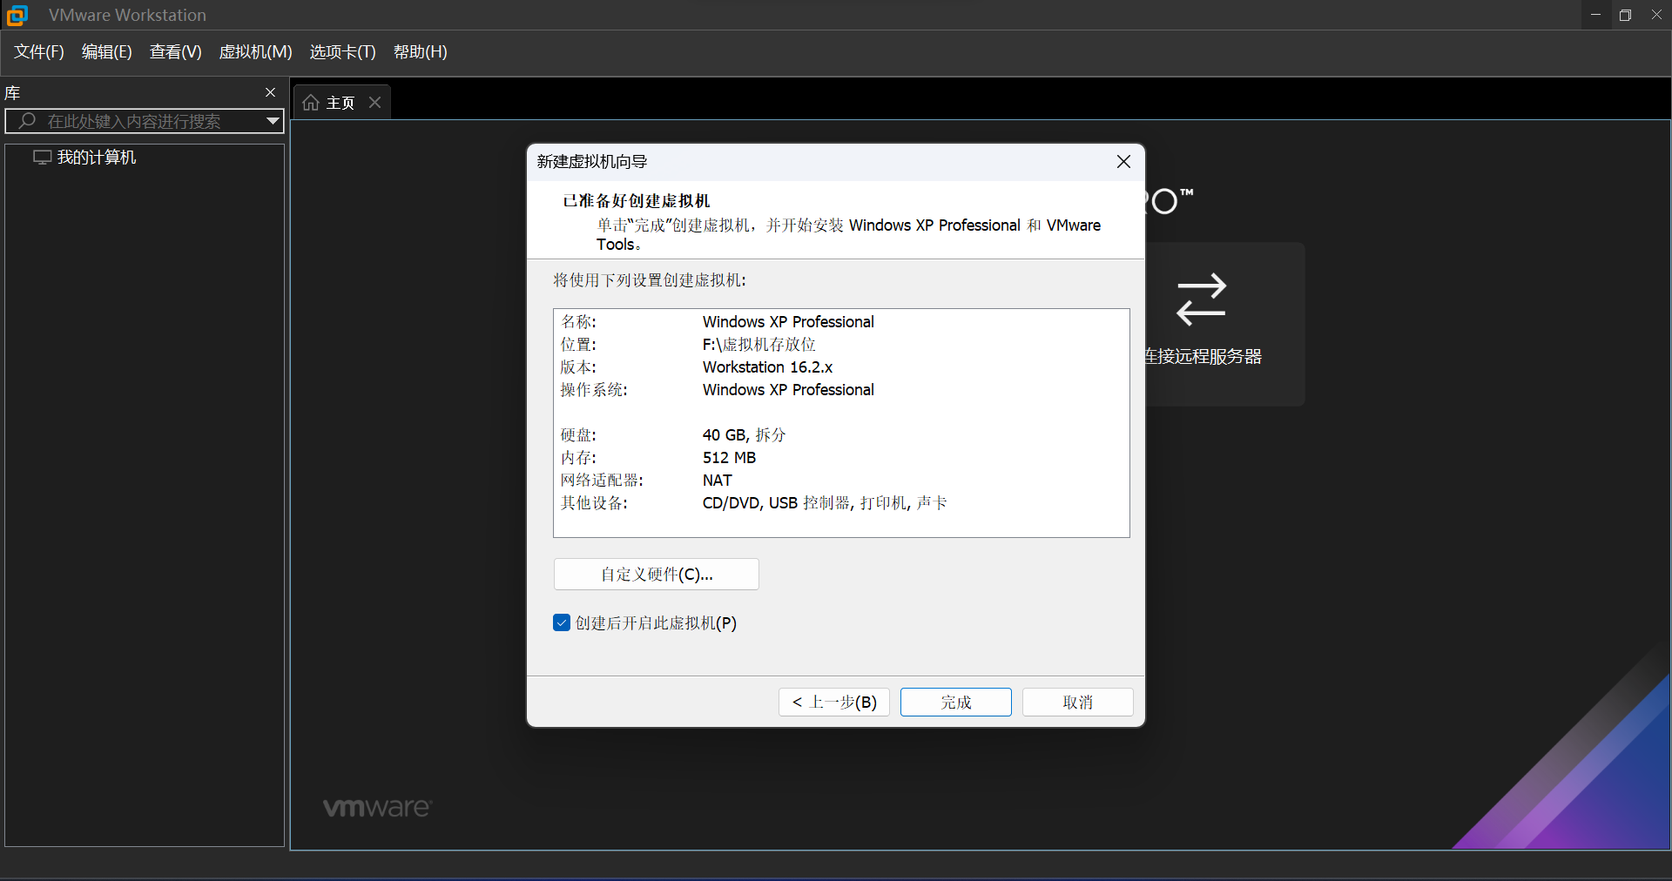The image size is (1672, 881).
Task: Open the 文件(F) menu
Action: click(39, 52)
